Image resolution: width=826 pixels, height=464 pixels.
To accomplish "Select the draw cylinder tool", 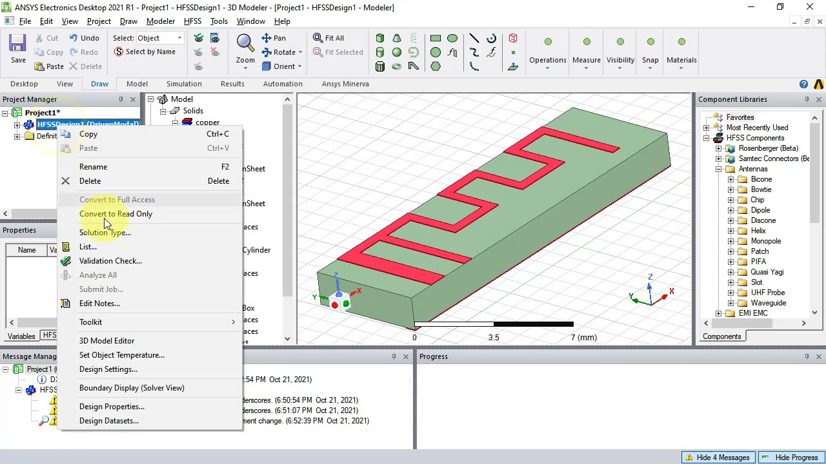I will coord(380,52).
